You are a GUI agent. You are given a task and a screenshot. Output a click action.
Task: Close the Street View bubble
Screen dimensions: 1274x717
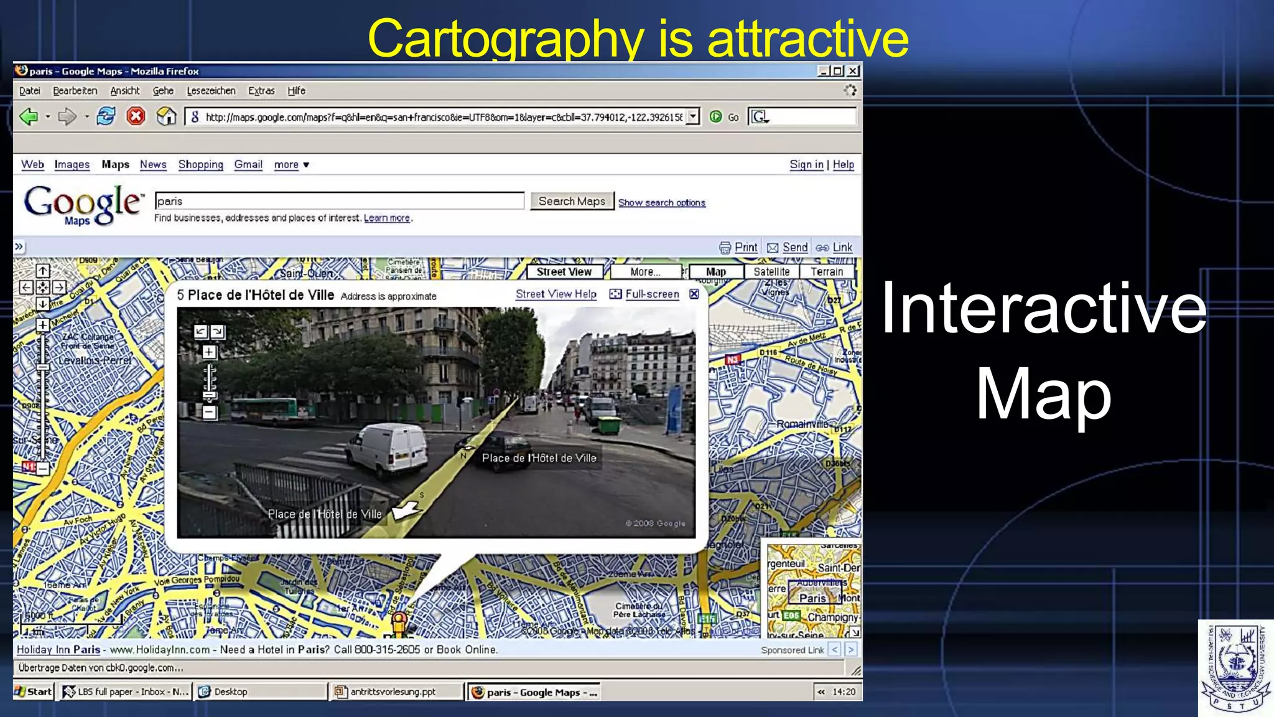694,294
